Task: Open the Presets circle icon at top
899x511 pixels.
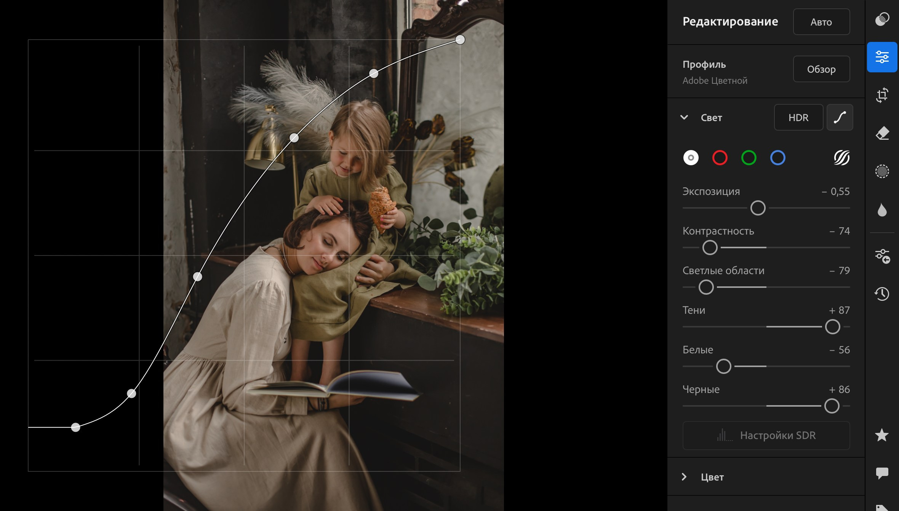Action: tap(882, 19)
